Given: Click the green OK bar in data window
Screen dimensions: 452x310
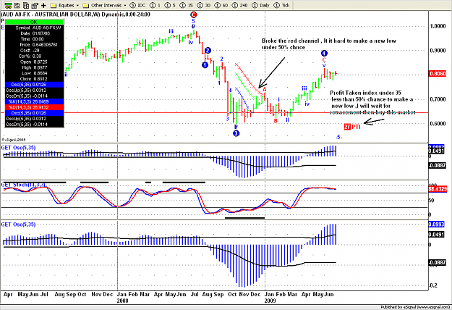Looking at the screenshot, I should pyautogui.click(x=34, y=22).
